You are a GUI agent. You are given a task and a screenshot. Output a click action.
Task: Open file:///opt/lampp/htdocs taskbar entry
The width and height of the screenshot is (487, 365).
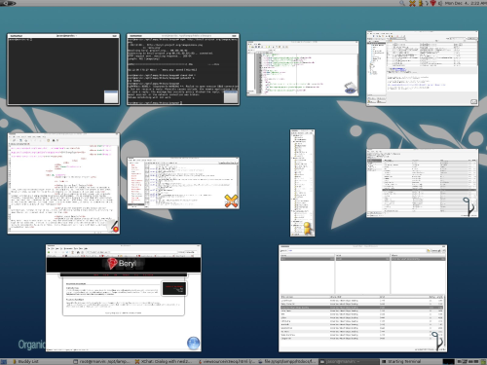tap(286, 361)
